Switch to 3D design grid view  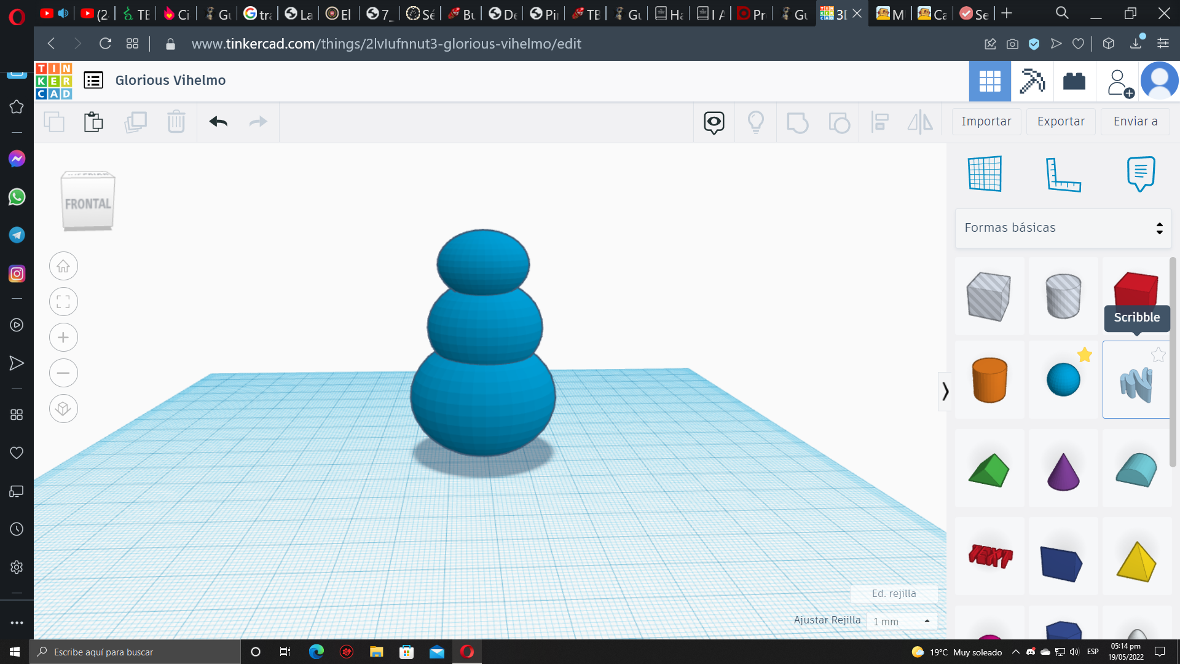click(990, 81)
